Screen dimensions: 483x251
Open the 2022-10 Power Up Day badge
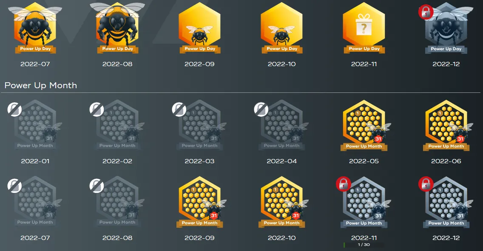point(281,28)
